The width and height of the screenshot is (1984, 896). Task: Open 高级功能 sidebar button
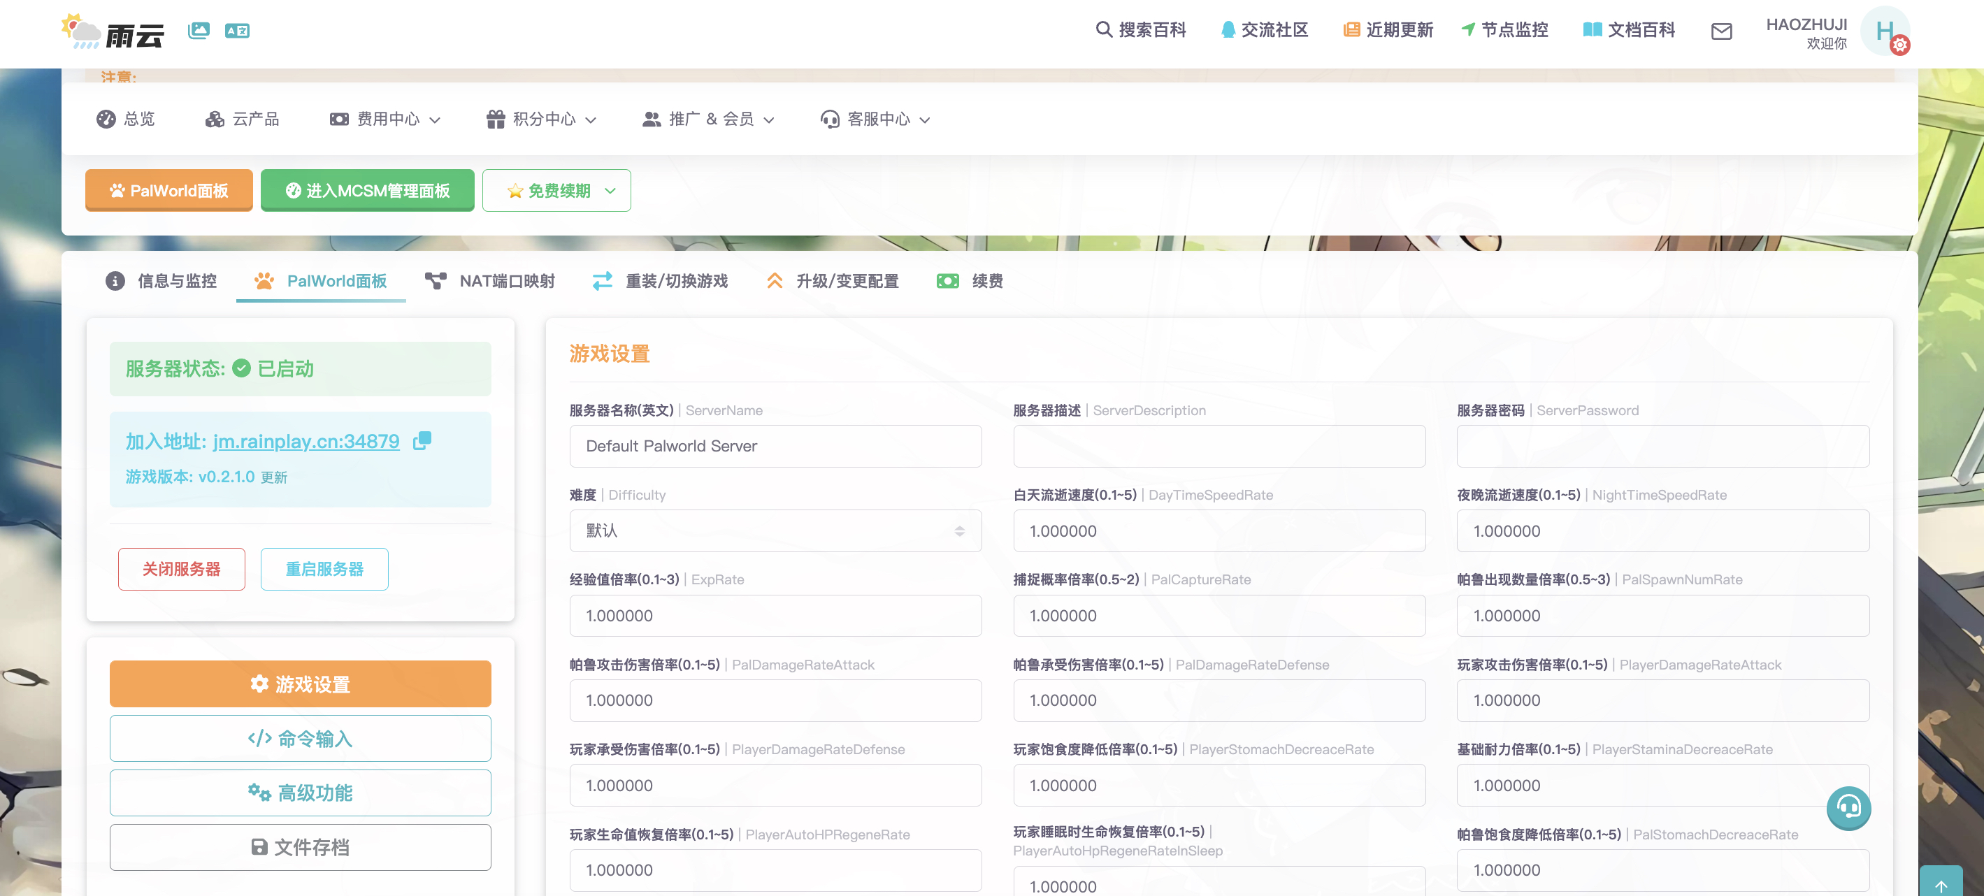click(x=301, y=793)
